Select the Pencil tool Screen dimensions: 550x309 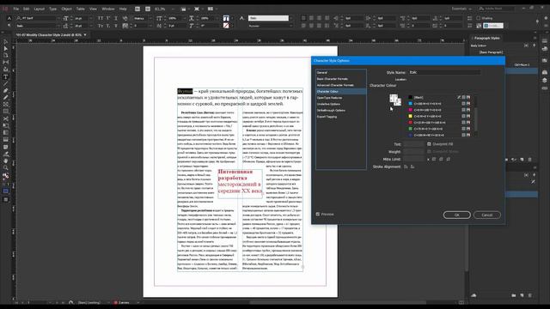click(6, 98)
